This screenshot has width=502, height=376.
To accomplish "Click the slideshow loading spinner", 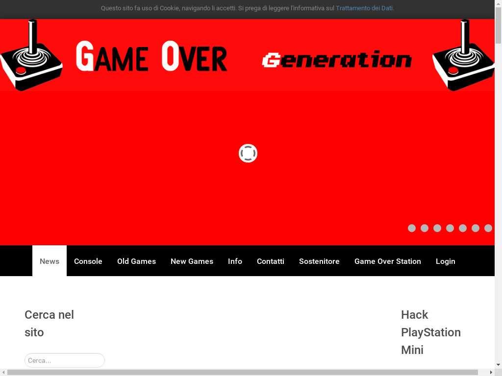I will tap(248, 153).
